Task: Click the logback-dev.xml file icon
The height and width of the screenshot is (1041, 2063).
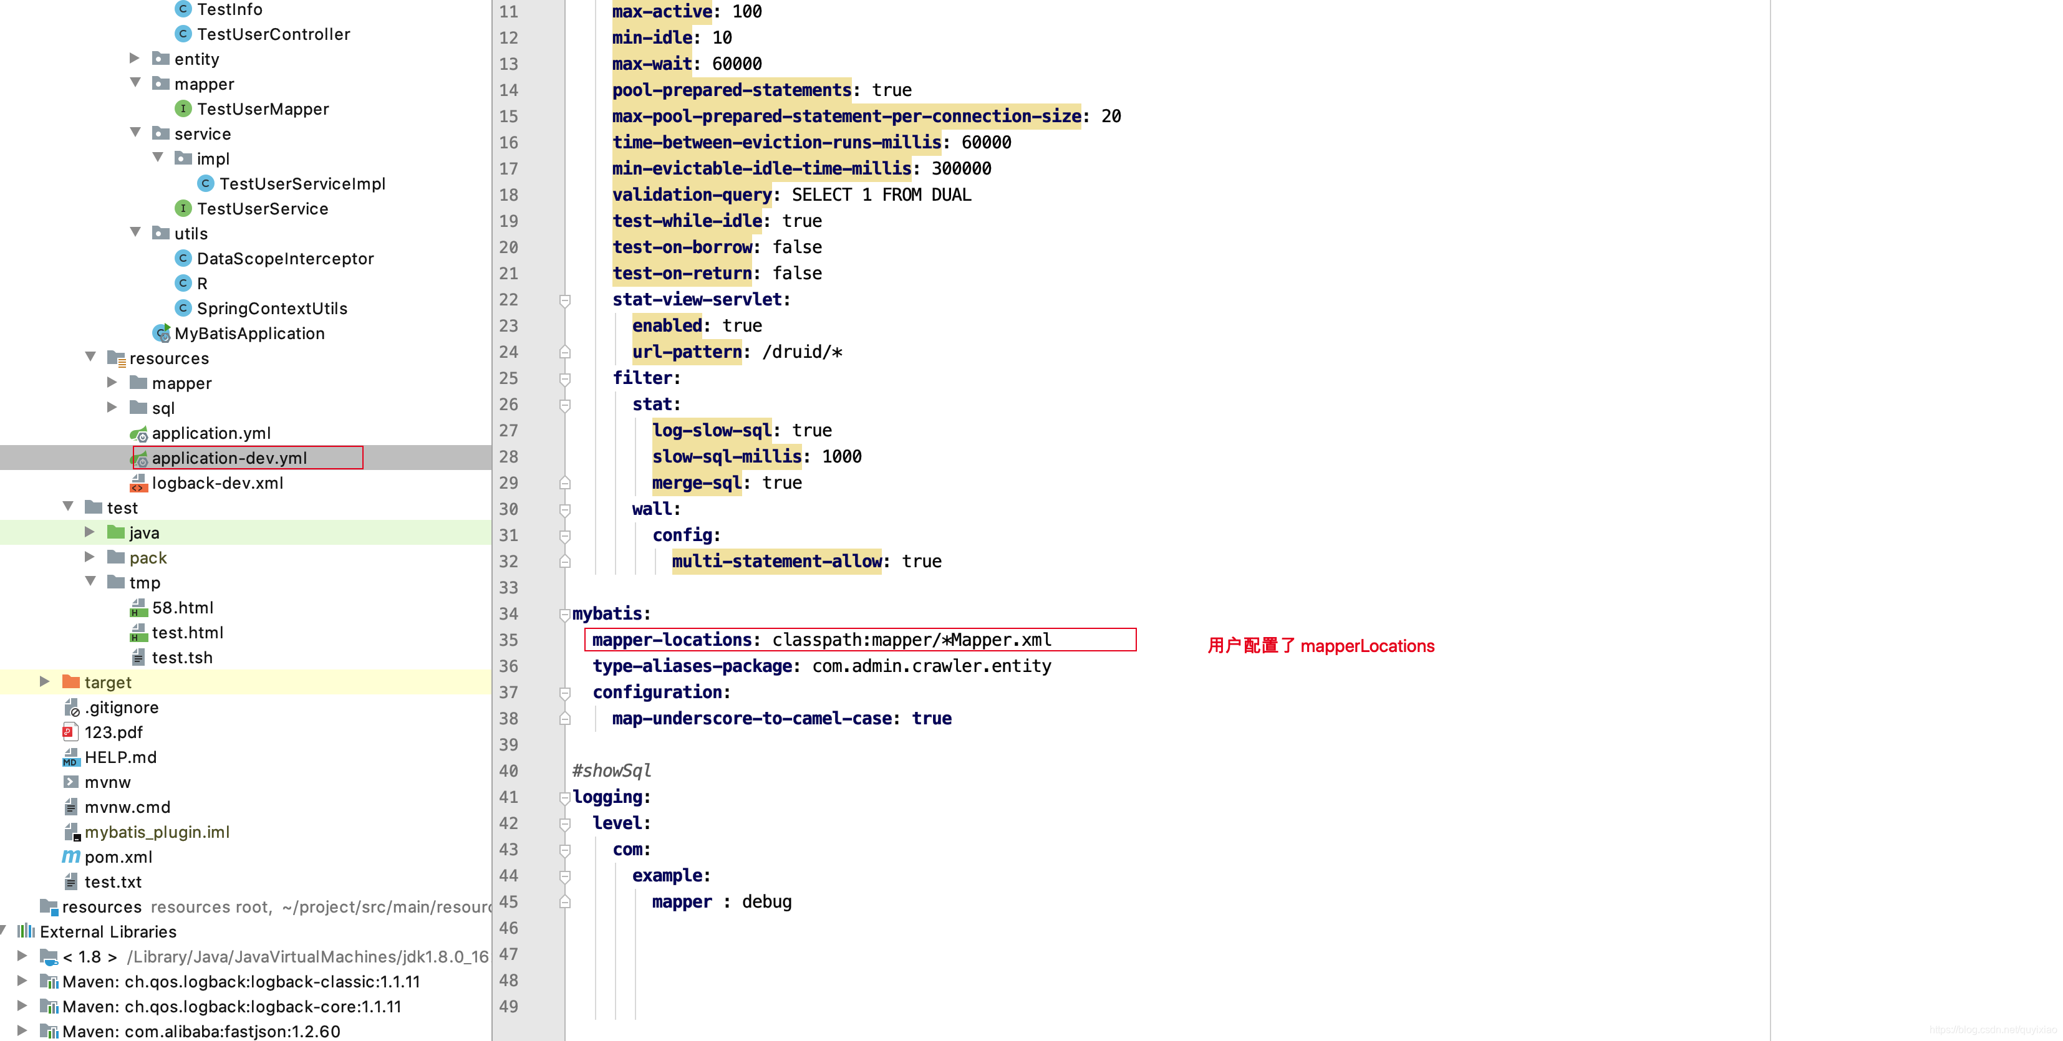Action: click(138, 483)
